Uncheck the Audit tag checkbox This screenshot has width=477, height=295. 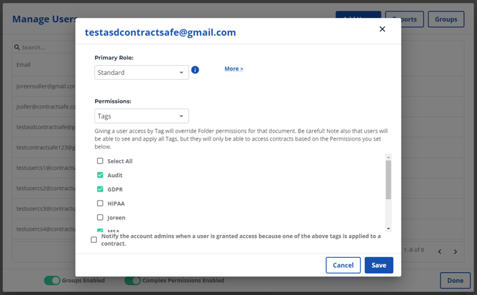100,175
